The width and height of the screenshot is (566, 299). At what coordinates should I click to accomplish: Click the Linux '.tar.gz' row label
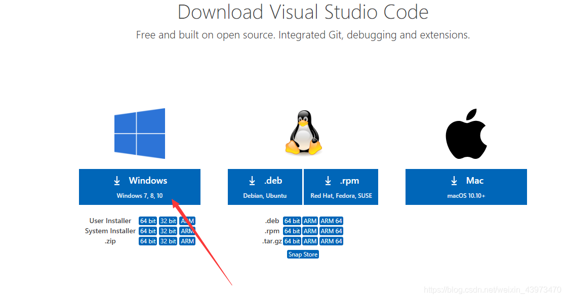(272, 241)
